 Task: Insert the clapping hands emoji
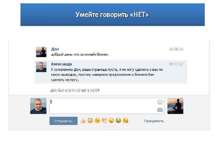coord(105,121)
